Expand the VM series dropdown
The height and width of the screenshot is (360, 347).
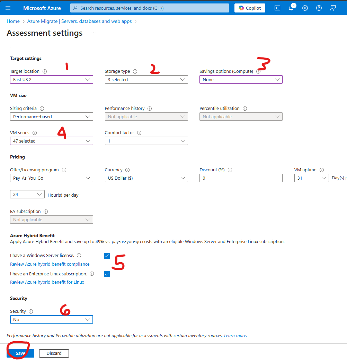(51, 141)
